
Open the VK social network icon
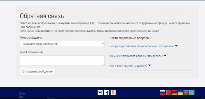click(x=100, y=92)
